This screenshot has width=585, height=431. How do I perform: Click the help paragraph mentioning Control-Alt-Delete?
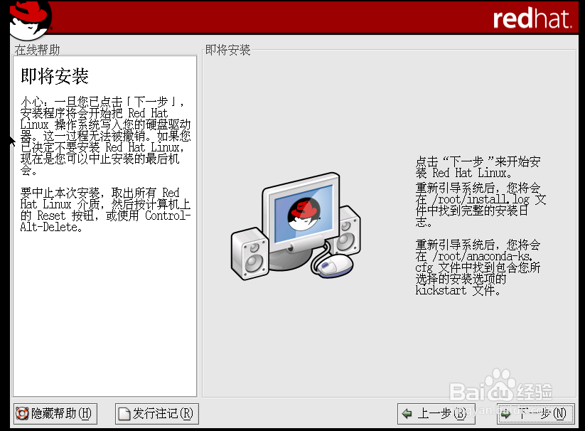[x=106, y=210]
